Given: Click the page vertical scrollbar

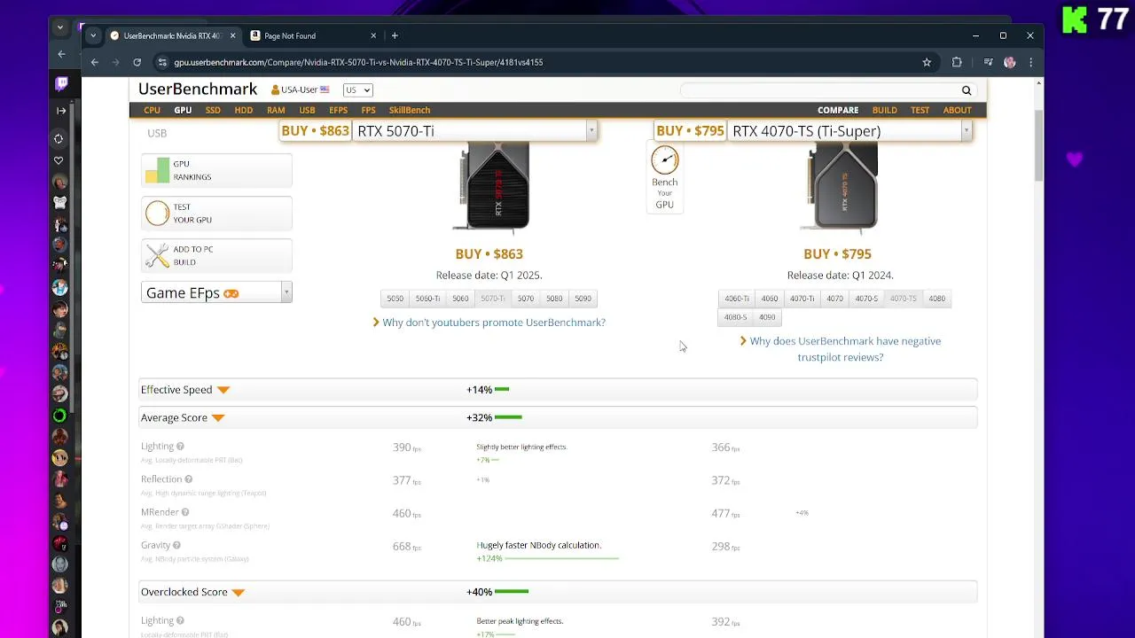Looking at the screenshot, I should pos(1038,147).
